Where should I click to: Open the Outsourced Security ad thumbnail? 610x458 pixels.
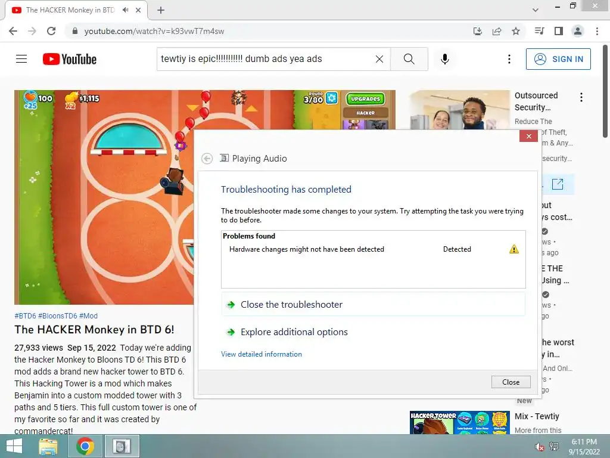(459, 110)
